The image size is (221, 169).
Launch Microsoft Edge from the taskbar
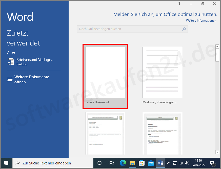pyautogui.click(x=123, y=163)
